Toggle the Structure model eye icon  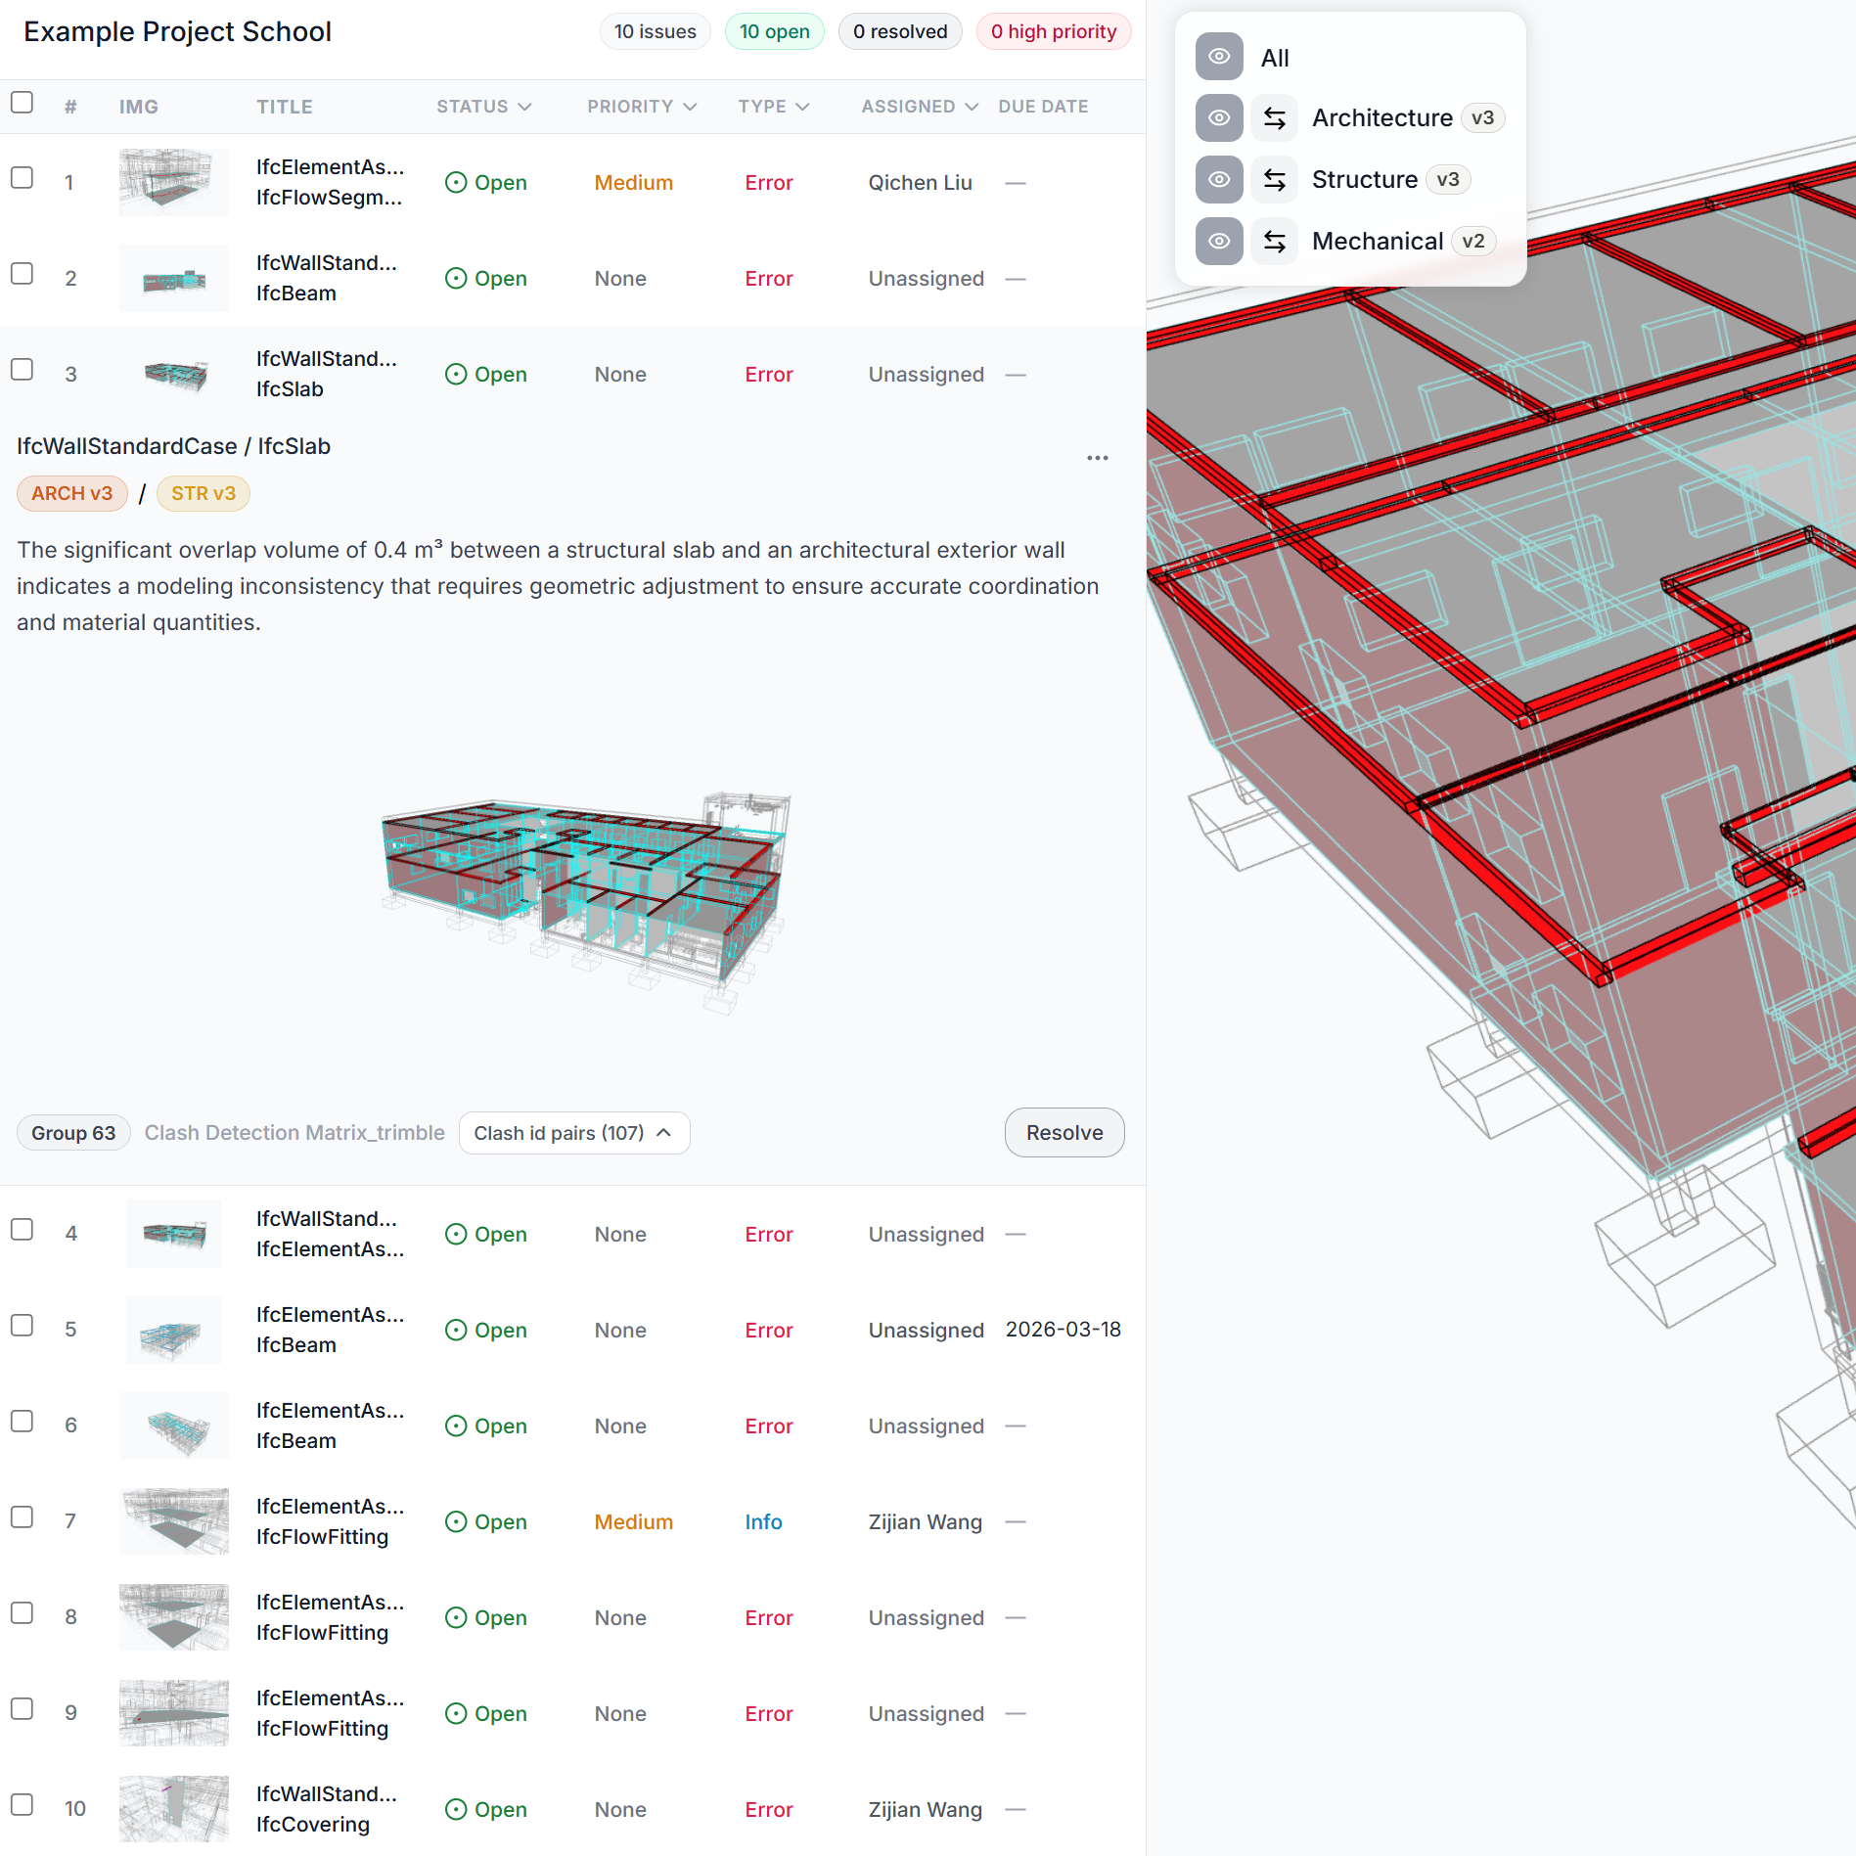click(1219, 180)
